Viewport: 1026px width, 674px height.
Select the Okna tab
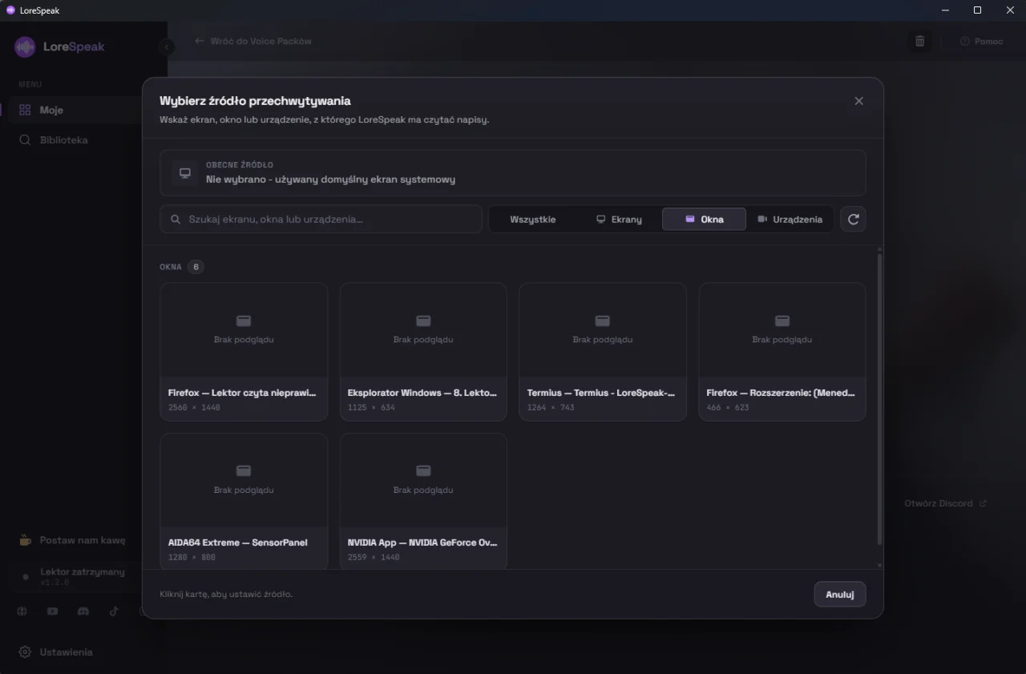pyautogui.click(x=704, y=220)
